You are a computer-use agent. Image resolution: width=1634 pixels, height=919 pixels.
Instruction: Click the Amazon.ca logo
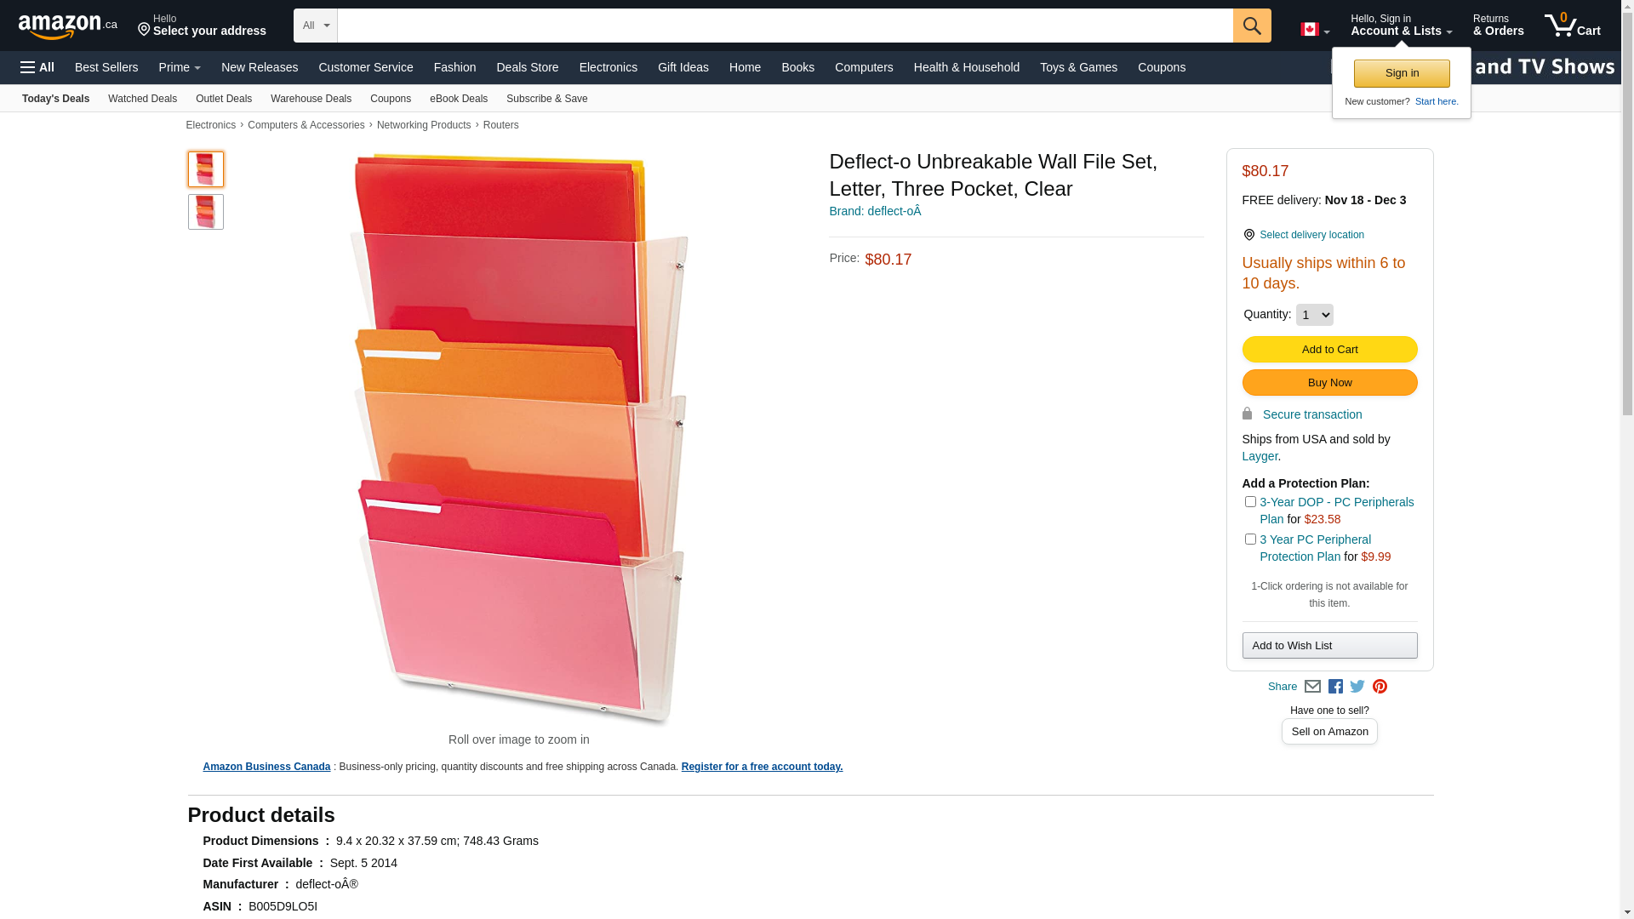(x=67, y=26)
